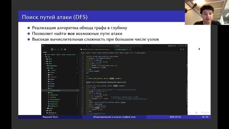This screenshot has width=229, height=129.
Task: Close the attack_graph.jl tab
Action: pos(130,49)
